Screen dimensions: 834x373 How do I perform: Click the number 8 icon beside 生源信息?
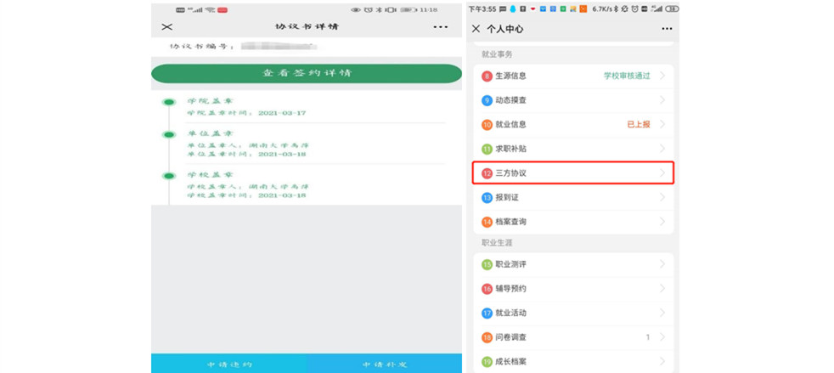click(x=487, y=76)
